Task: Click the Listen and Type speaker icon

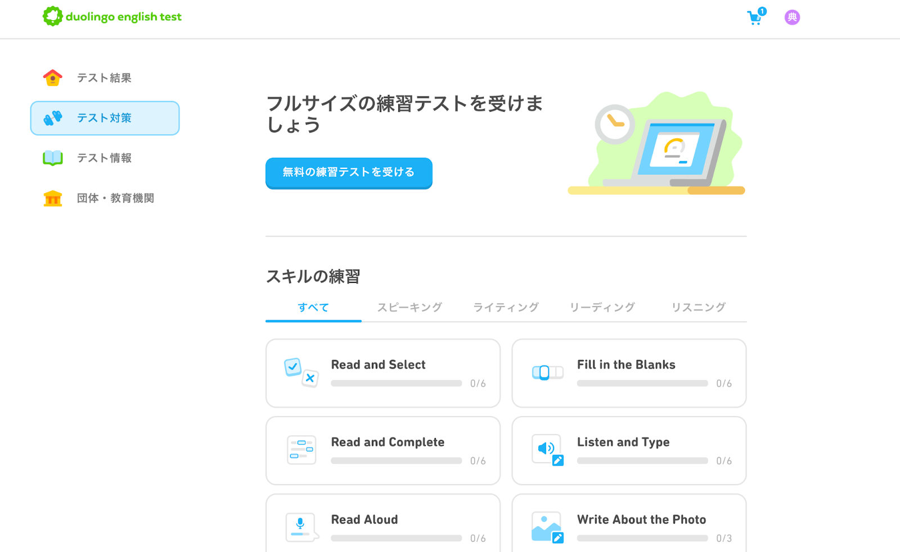Action: pos(547,450)
